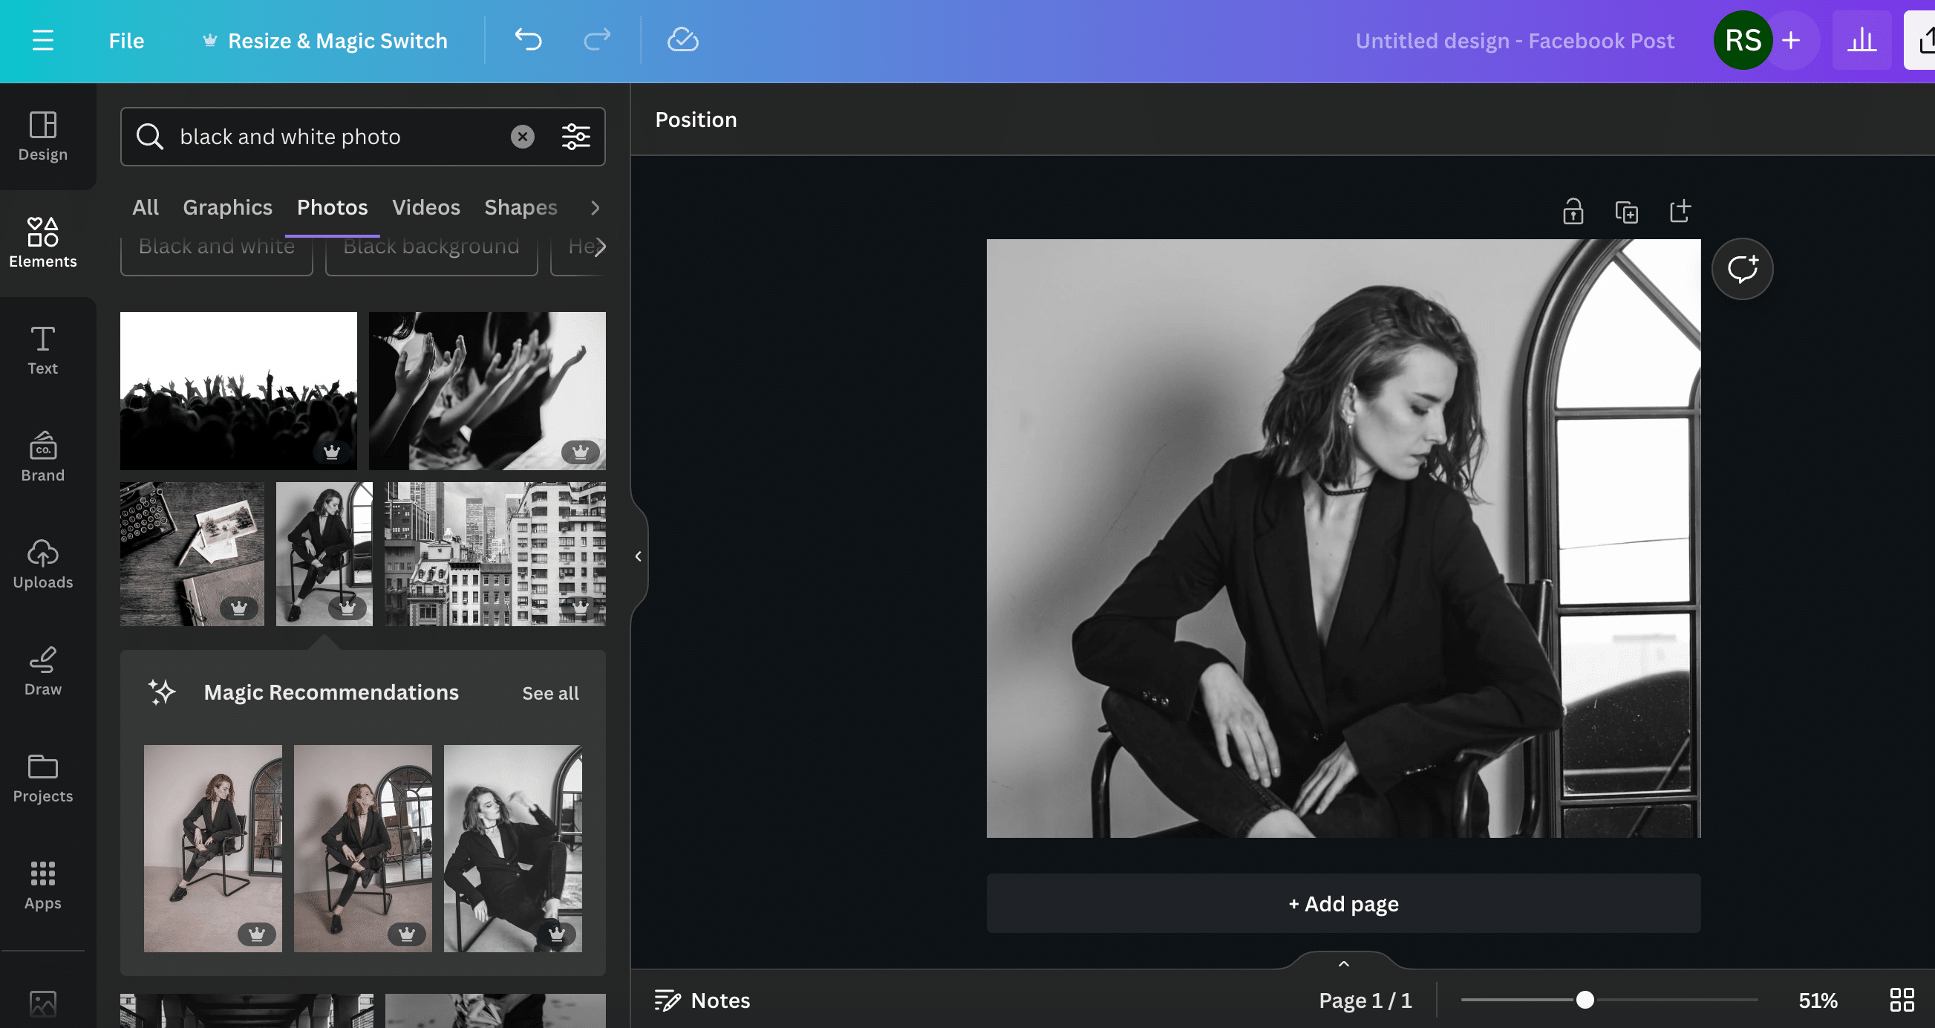Select first Magic Recommendations photo
The height and width of the screenshot is (1028, 1935).
[212, 848]
